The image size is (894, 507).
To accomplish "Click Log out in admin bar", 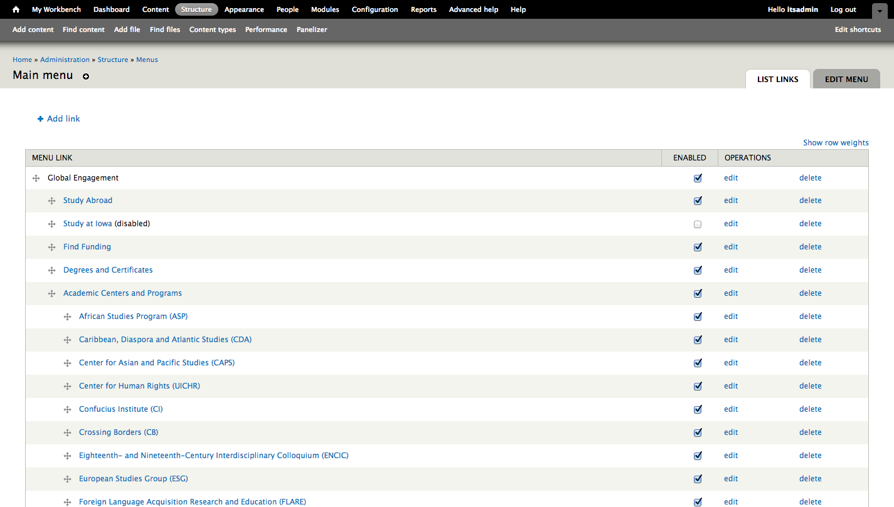I will (x=843, y=9).
